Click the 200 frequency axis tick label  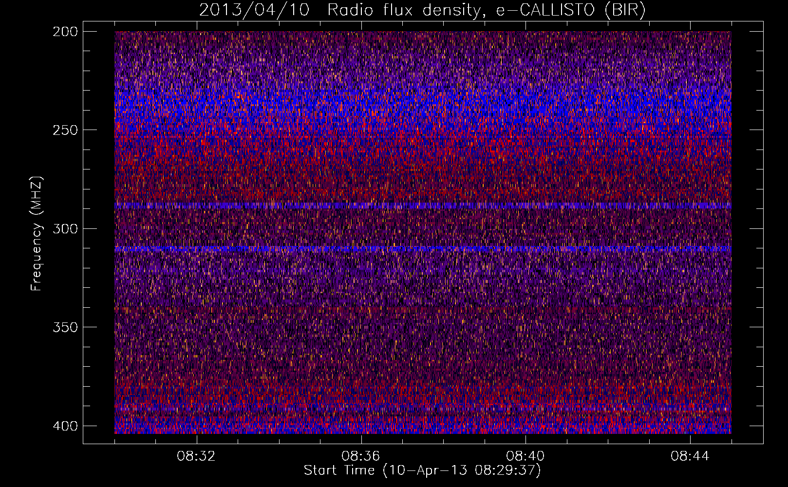point(65,32)
